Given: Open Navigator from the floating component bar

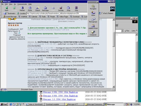Looking at the screenshot, I should pyautogui.click(x=93, y=7).
